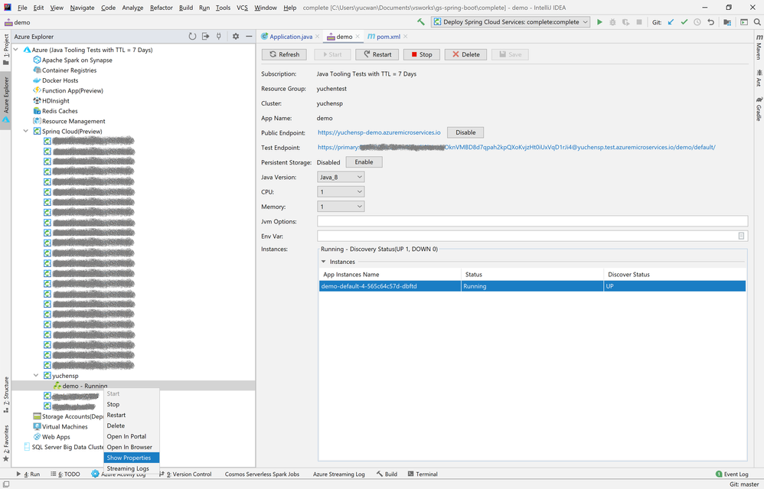Open the Project tool window sidebar
This screenshot has height=489, width=764.
pos(6,50)
